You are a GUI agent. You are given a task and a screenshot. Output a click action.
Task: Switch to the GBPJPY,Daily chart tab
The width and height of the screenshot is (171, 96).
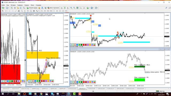[x=36, y=89]
